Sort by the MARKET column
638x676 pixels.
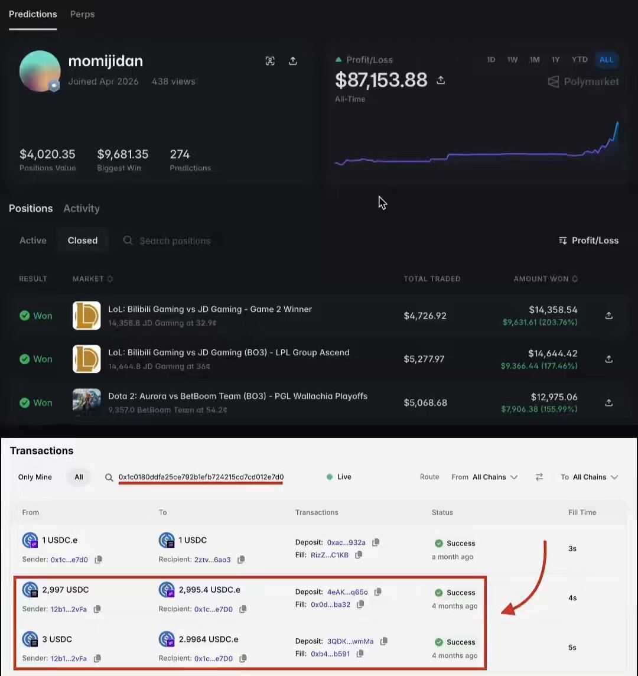(92, 279)
